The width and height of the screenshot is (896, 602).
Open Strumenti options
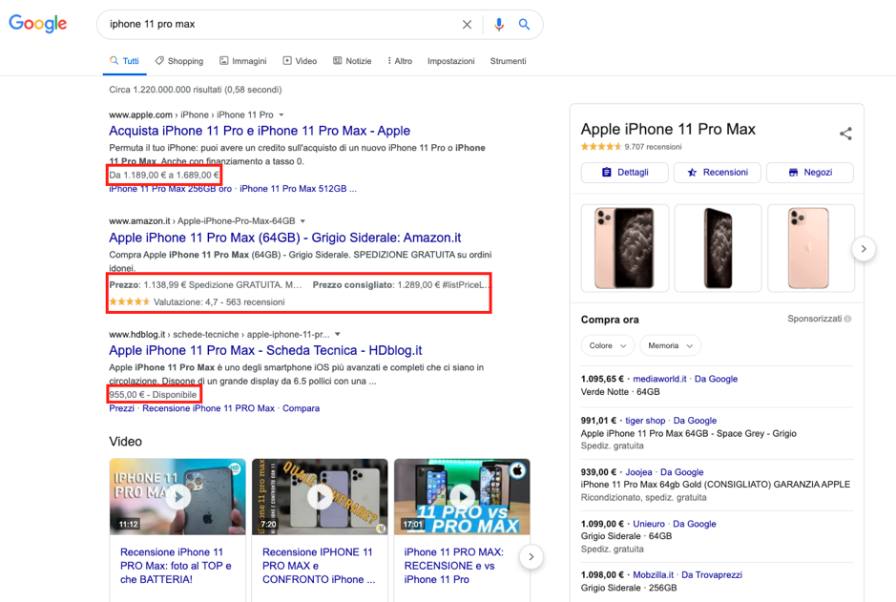tap(508, 60)
